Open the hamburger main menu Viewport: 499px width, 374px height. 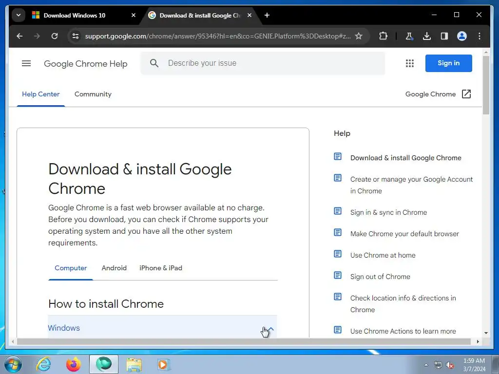click(x=26, y=63)
